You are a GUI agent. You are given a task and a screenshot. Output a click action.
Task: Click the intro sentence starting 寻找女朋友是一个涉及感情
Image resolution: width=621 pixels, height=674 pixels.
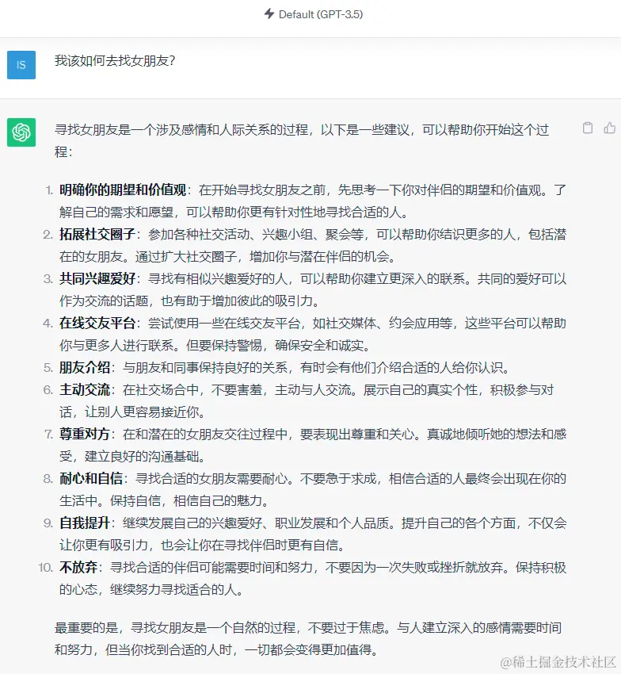(302, 140)
